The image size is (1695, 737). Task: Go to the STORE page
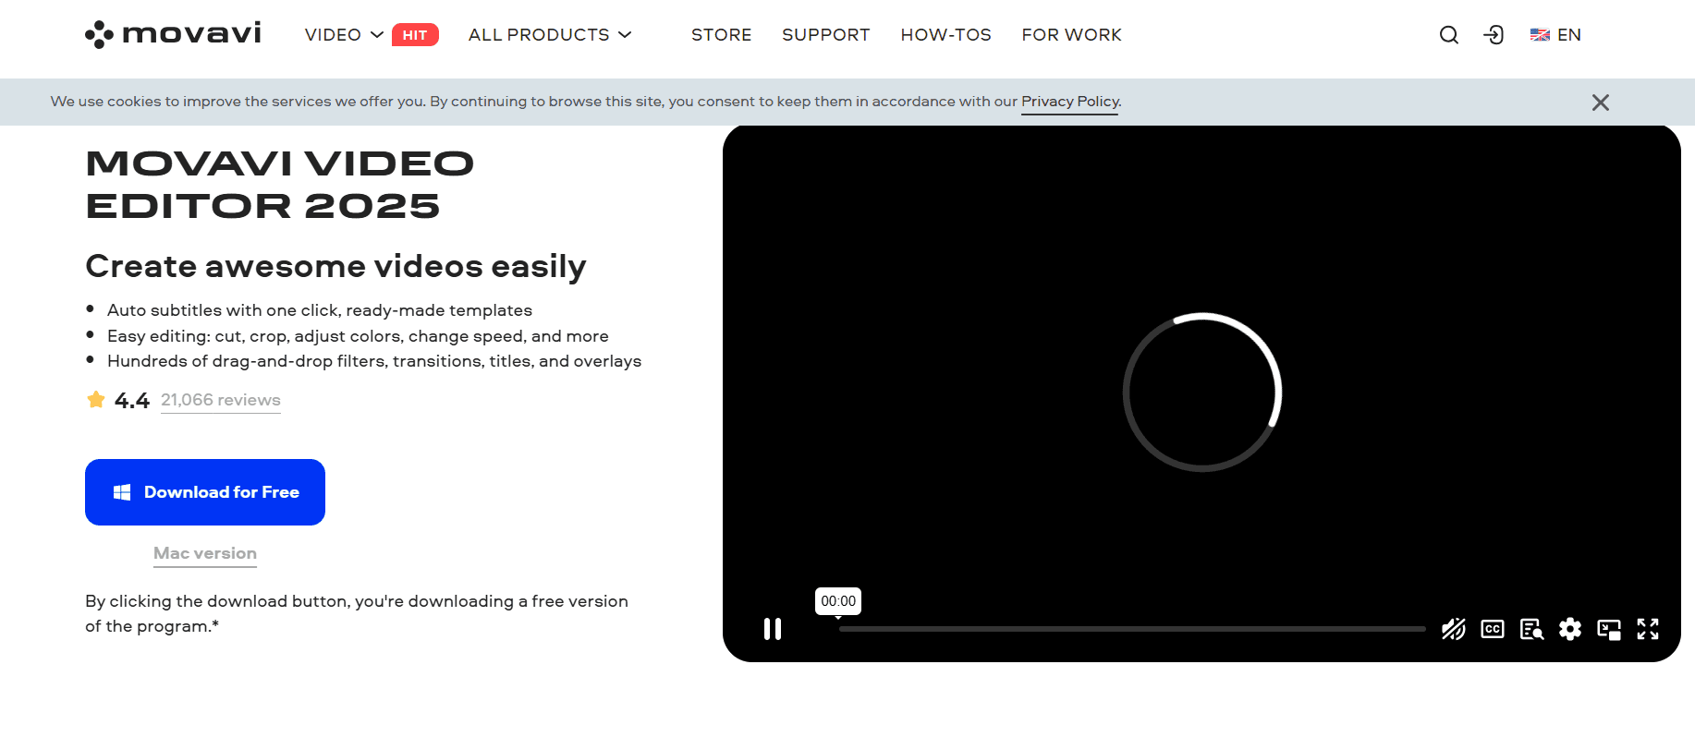pyautogui.click(x=721, y=35)
